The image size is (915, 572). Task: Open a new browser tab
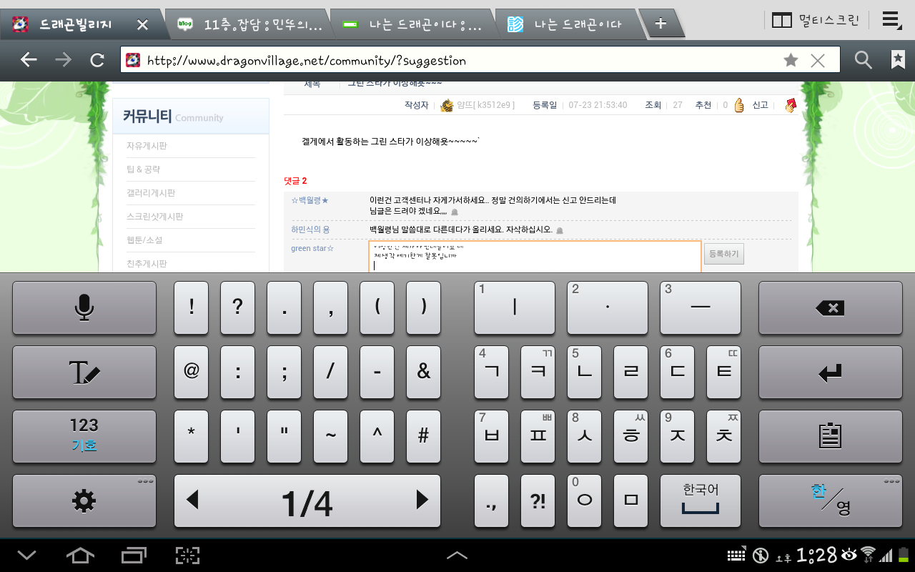point(661,24)
